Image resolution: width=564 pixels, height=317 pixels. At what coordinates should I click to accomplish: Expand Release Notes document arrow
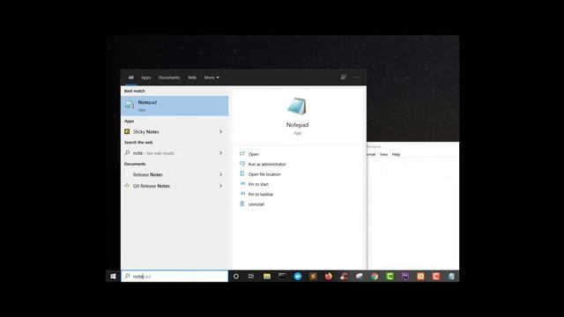220,174
